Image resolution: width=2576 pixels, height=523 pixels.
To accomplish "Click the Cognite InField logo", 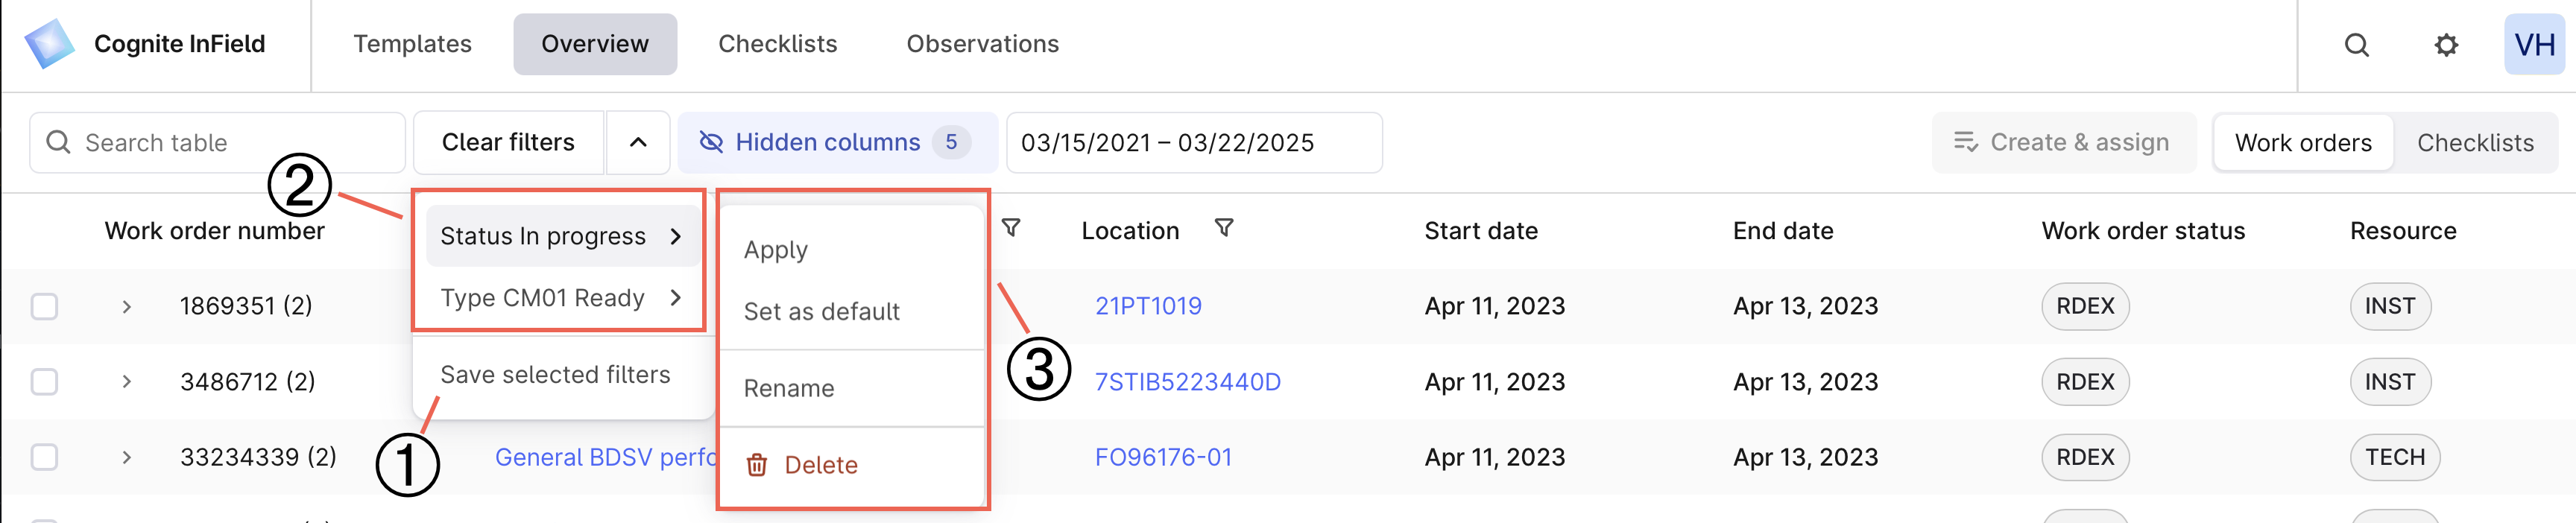I will coord(49,44).
